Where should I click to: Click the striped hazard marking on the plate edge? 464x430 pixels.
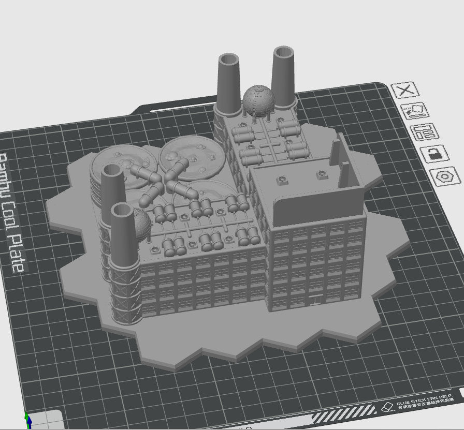[343, 416]
